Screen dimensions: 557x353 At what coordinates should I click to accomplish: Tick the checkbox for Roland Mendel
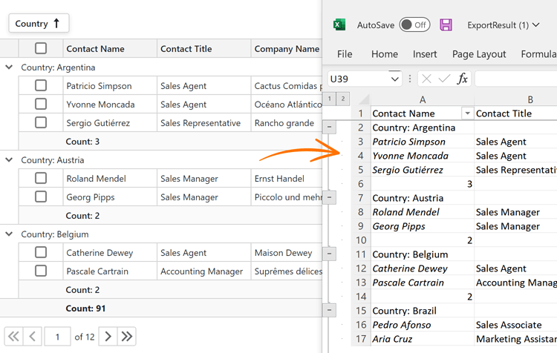point(41,178)
